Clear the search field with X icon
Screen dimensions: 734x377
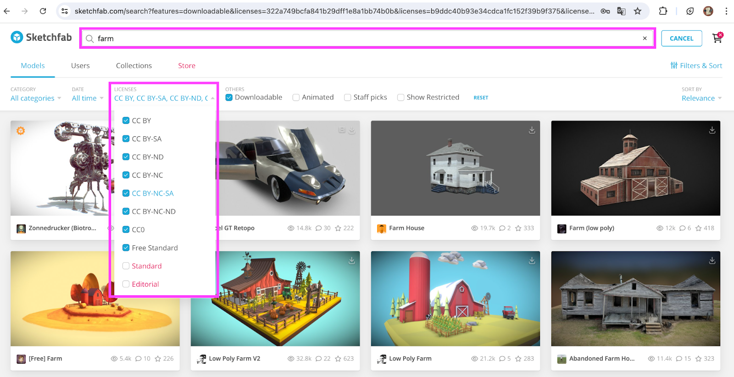[645, 39]
